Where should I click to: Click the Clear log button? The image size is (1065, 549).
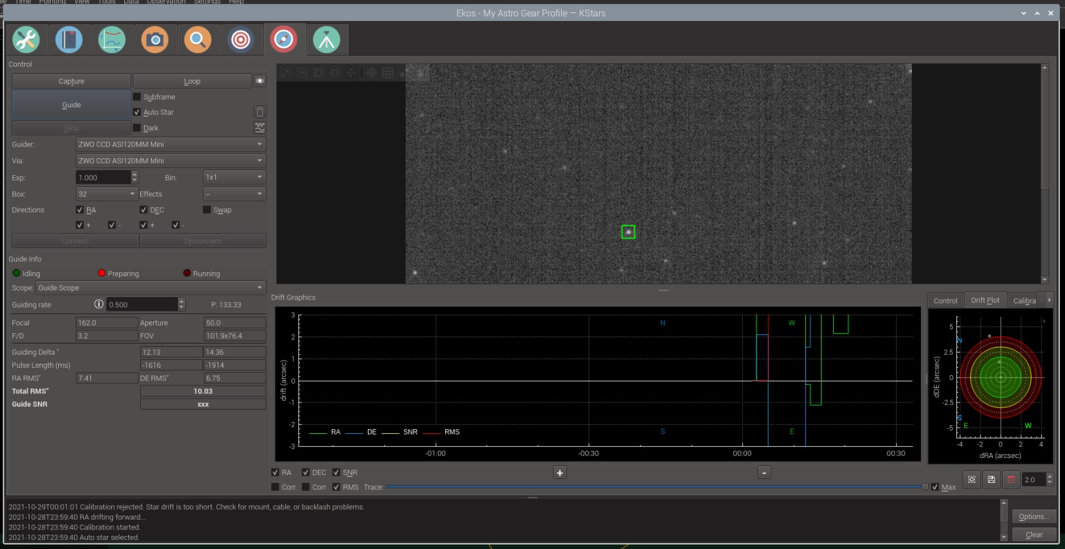tap(1034, 535)
